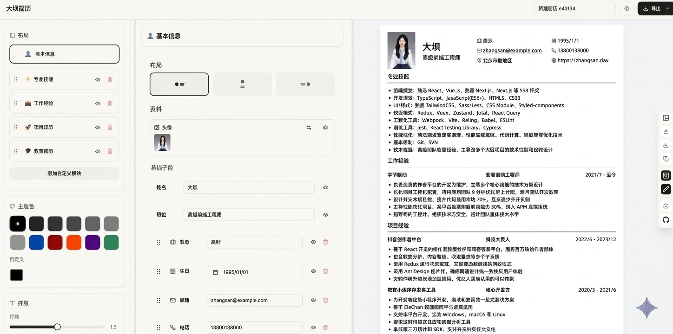Click the split editor view icon
This screenshot has width=673, height=334.
(666, 175)
